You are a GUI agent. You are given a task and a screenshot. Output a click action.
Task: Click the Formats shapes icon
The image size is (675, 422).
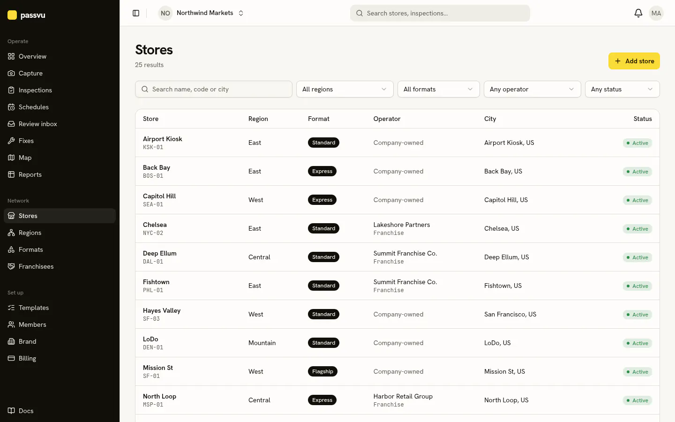coord(11,249)
